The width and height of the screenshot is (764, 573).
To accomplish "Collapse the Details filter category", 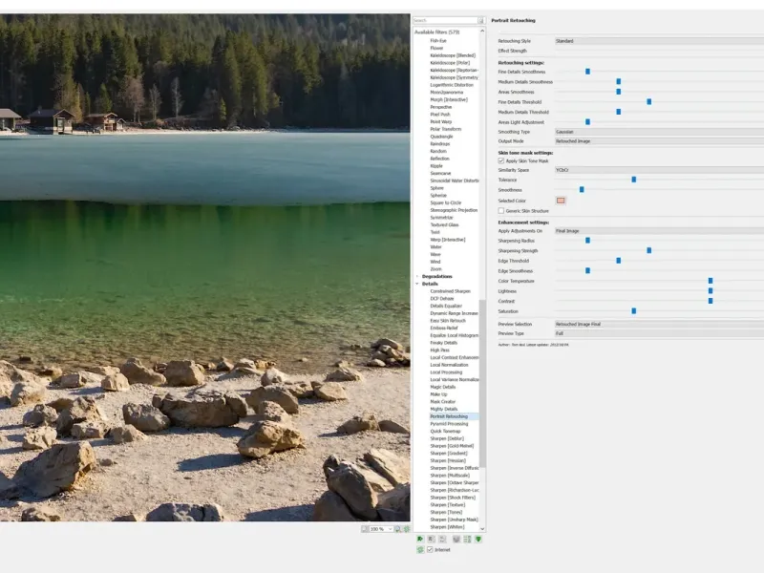I will point(417,284).
